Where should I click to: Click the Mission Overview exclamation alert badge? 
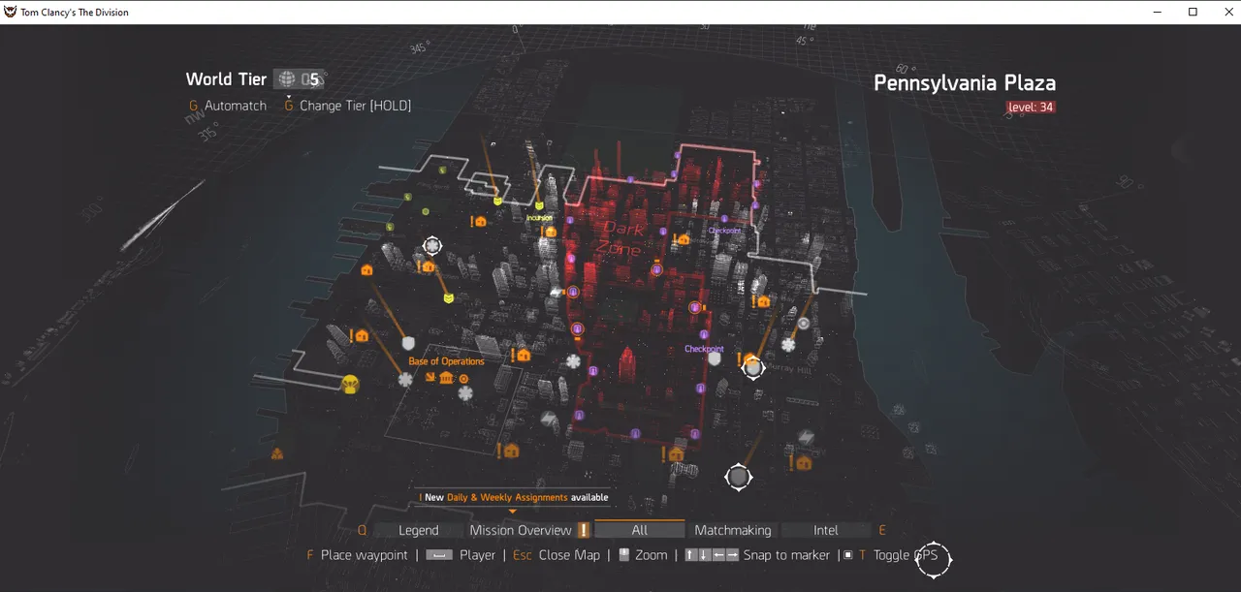point(584,530)
